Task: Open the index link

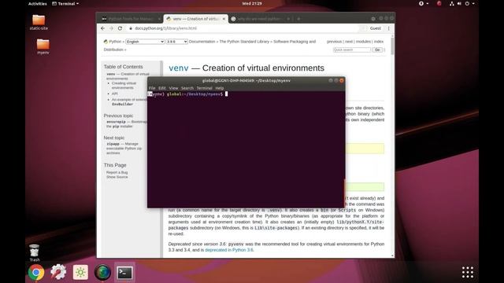Action: click(x=379, y=42)
